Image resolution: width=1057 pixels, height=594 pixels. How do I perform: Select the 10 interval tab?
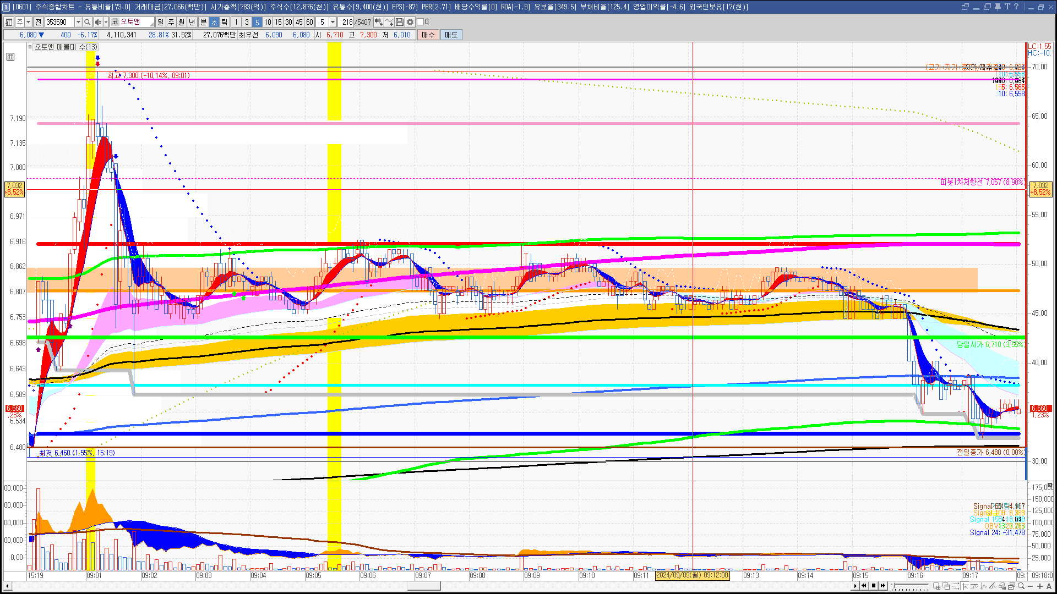[x=268, y=22]
